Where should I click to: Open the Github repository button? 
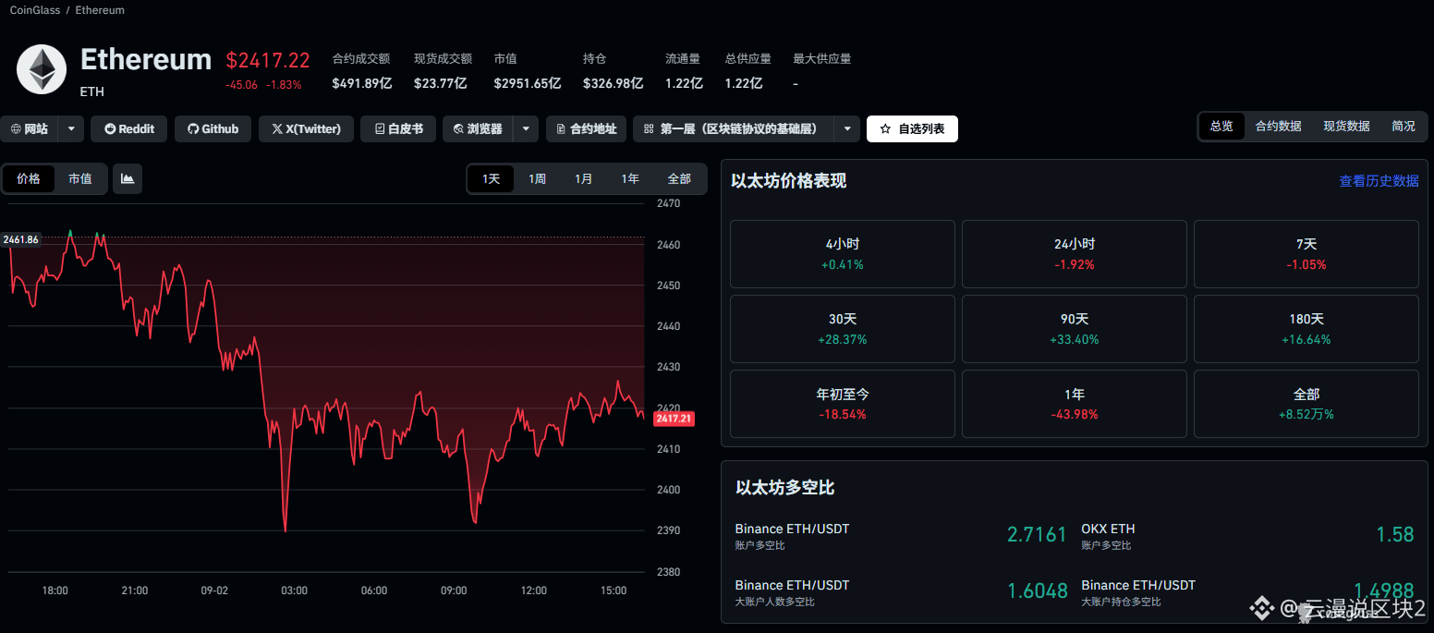pyautogui.click(x=213, y=128)
